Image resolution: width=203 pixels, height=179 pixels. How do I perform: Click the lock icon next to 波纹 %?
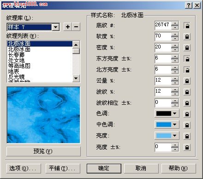187,92
